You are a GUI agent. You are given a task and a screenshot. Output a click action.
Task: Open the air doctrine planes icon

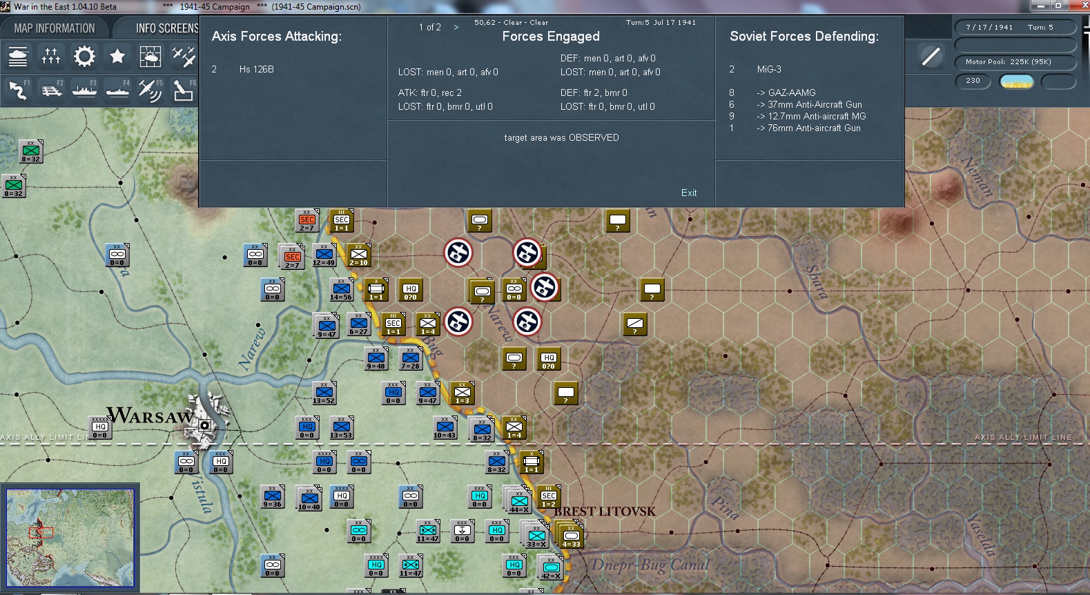[184, 57]
